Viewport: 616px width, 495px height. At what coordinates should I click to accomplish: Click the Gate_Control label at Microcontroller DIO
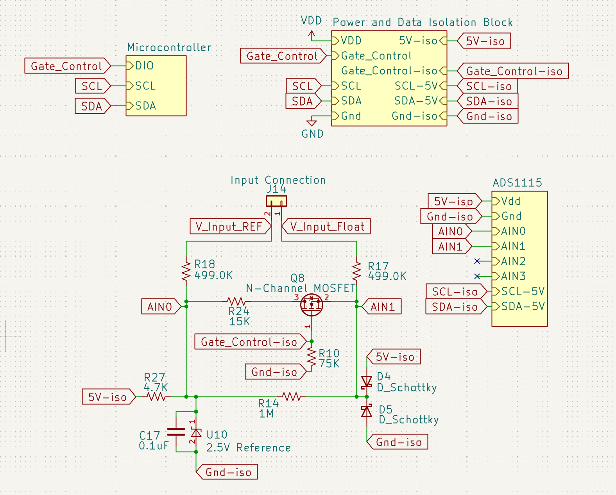tap(68, 66)
